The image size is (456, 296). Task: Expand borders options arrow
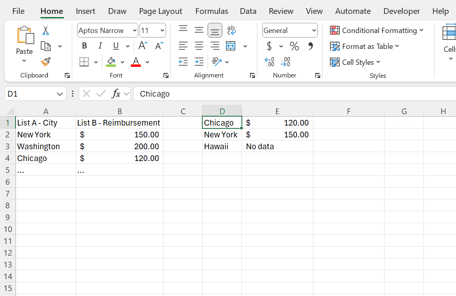click(x=96, y=62)
